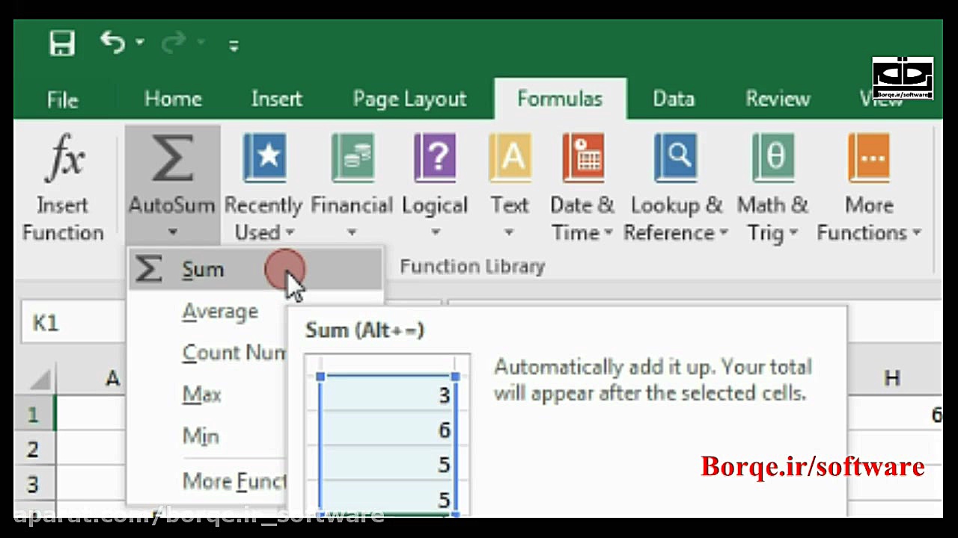Select row 1 by its header

pyautogui.click(x=33, y=415)
